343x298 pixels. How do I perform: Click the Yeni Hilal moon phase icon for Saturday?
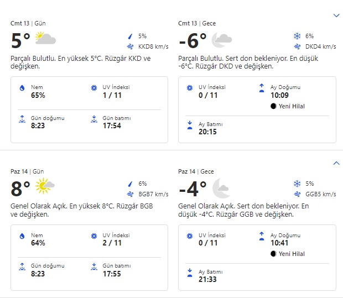pyautogui.click(x=273, y=106)
